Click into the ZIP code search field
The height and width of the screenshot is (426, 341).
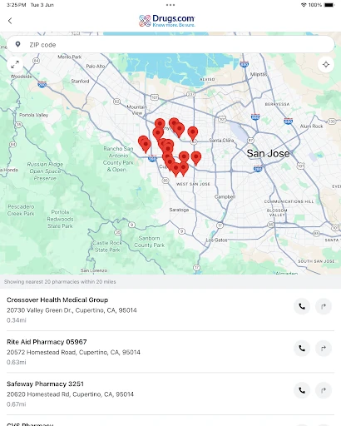coord(170,44)
